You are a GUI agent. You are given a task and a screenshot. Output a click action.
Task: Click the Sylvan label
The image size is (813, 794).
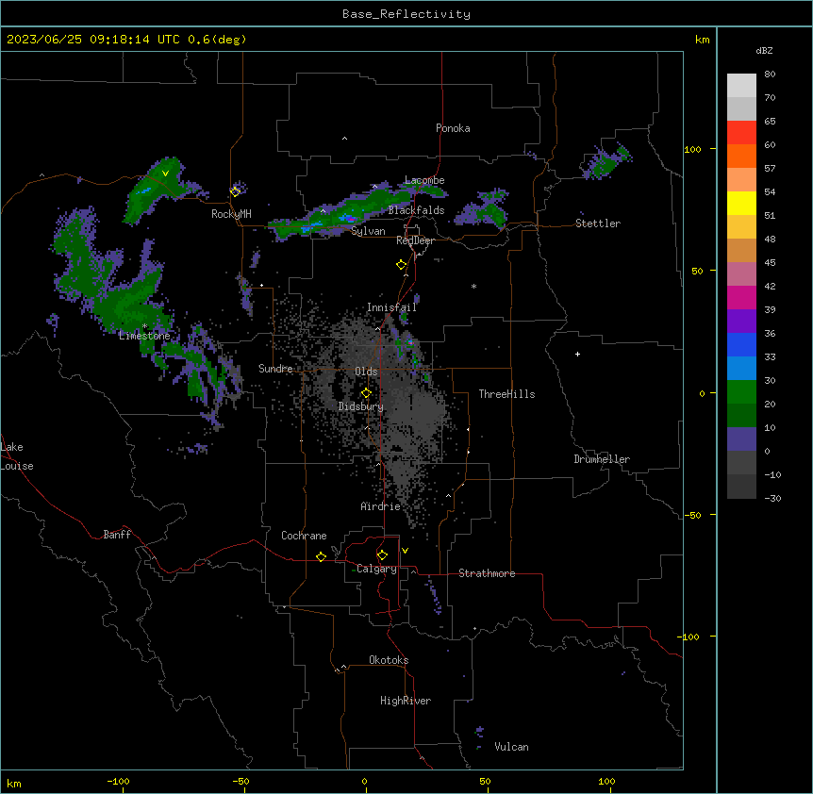click(368, 231)
